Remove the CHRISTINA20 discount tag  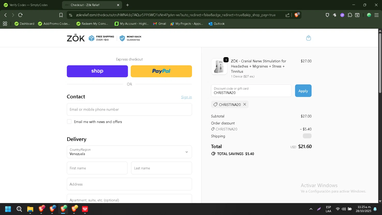[244, 104]
